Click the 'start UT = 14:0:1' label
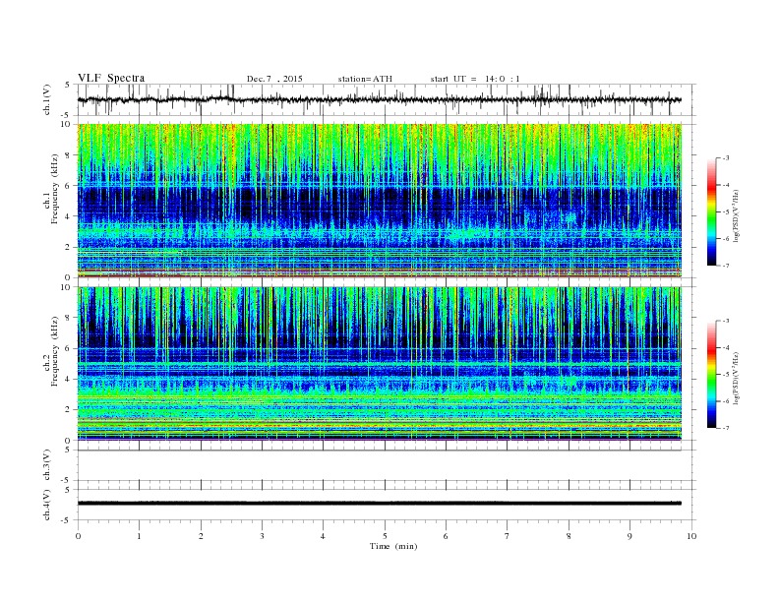The width and height of the screenshot is (779, 602). [475, 79]
